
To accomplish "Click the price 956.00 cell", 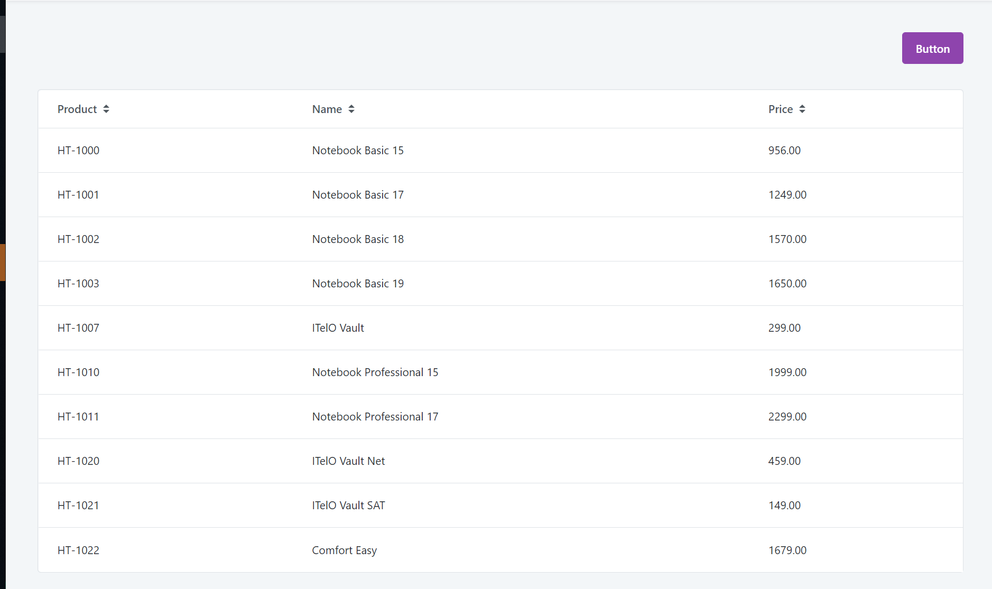I will tap(784, 150).
